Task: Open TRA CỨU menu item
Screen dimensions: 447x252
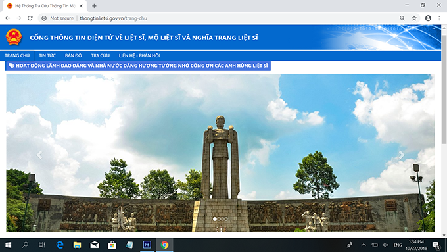Action: pos(101,56)
